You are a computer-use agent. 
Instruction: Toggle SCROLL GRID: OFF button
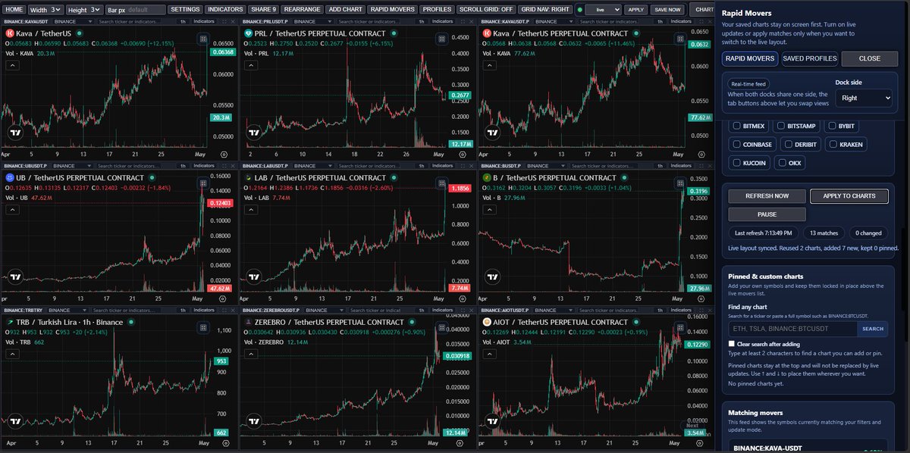486,10
